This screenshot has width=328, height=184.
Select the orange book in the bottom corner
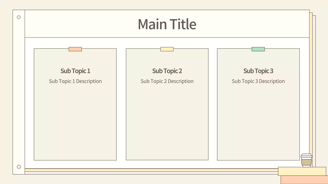click(x=304, y=180)
